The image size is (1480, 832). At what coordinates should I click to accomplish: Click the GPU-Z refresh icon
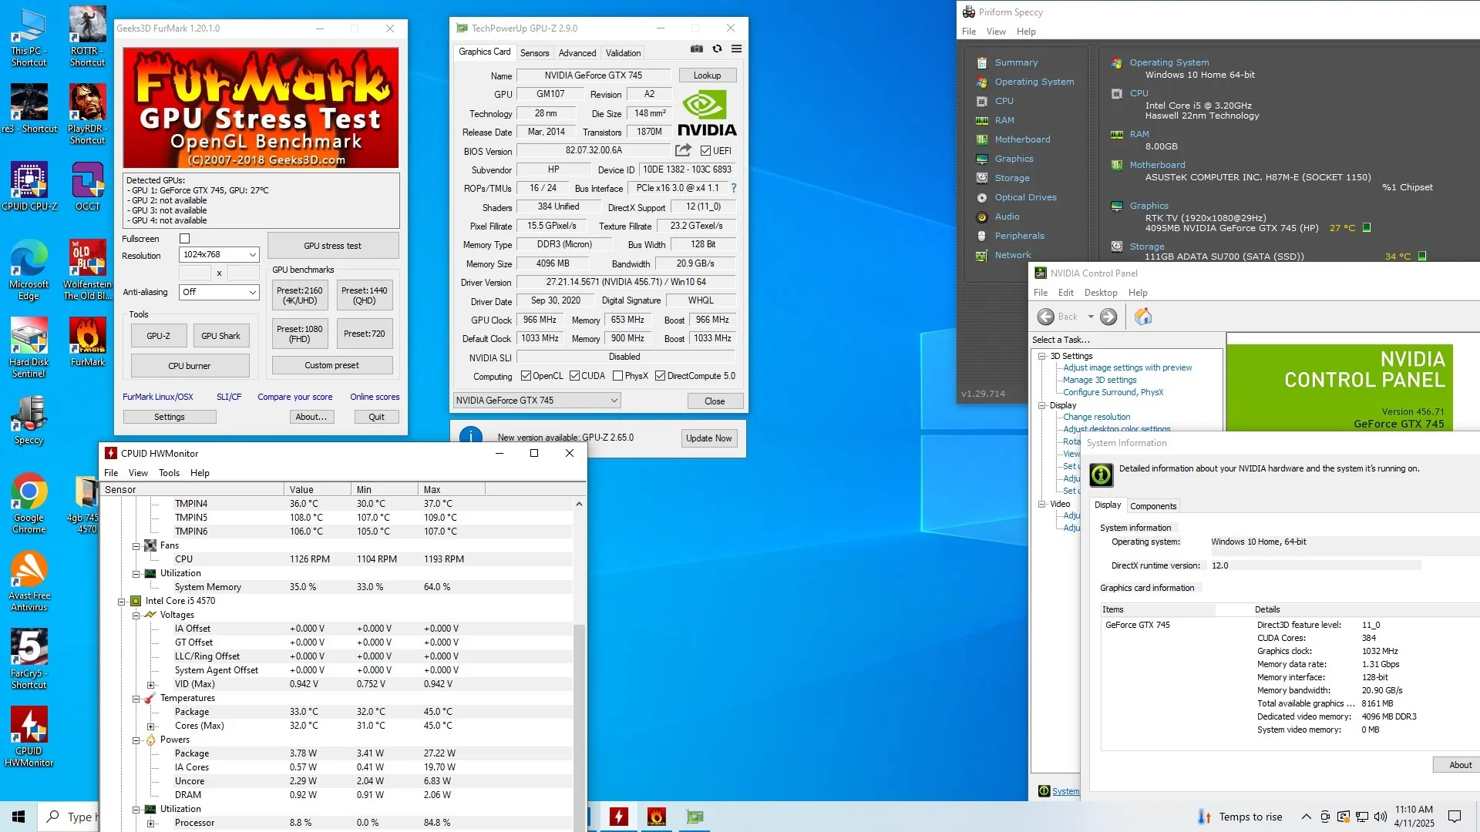coord(717,49)
